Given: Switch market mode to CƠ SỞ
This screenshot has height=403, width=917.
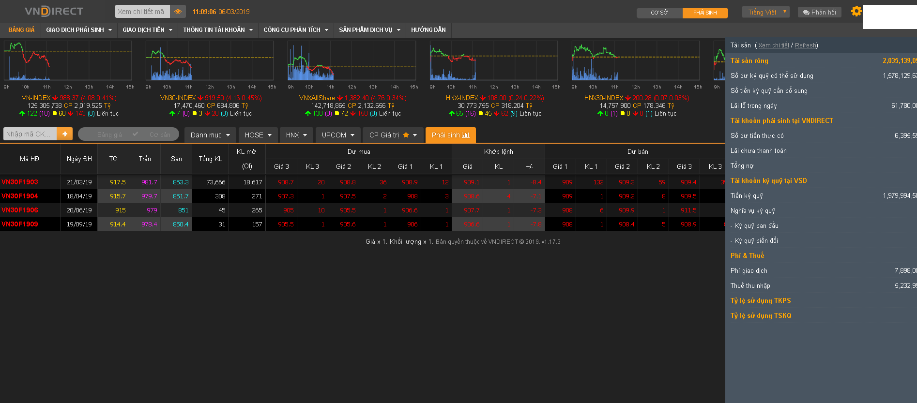Looking at the screenshot, I should (x=659, y=13).
